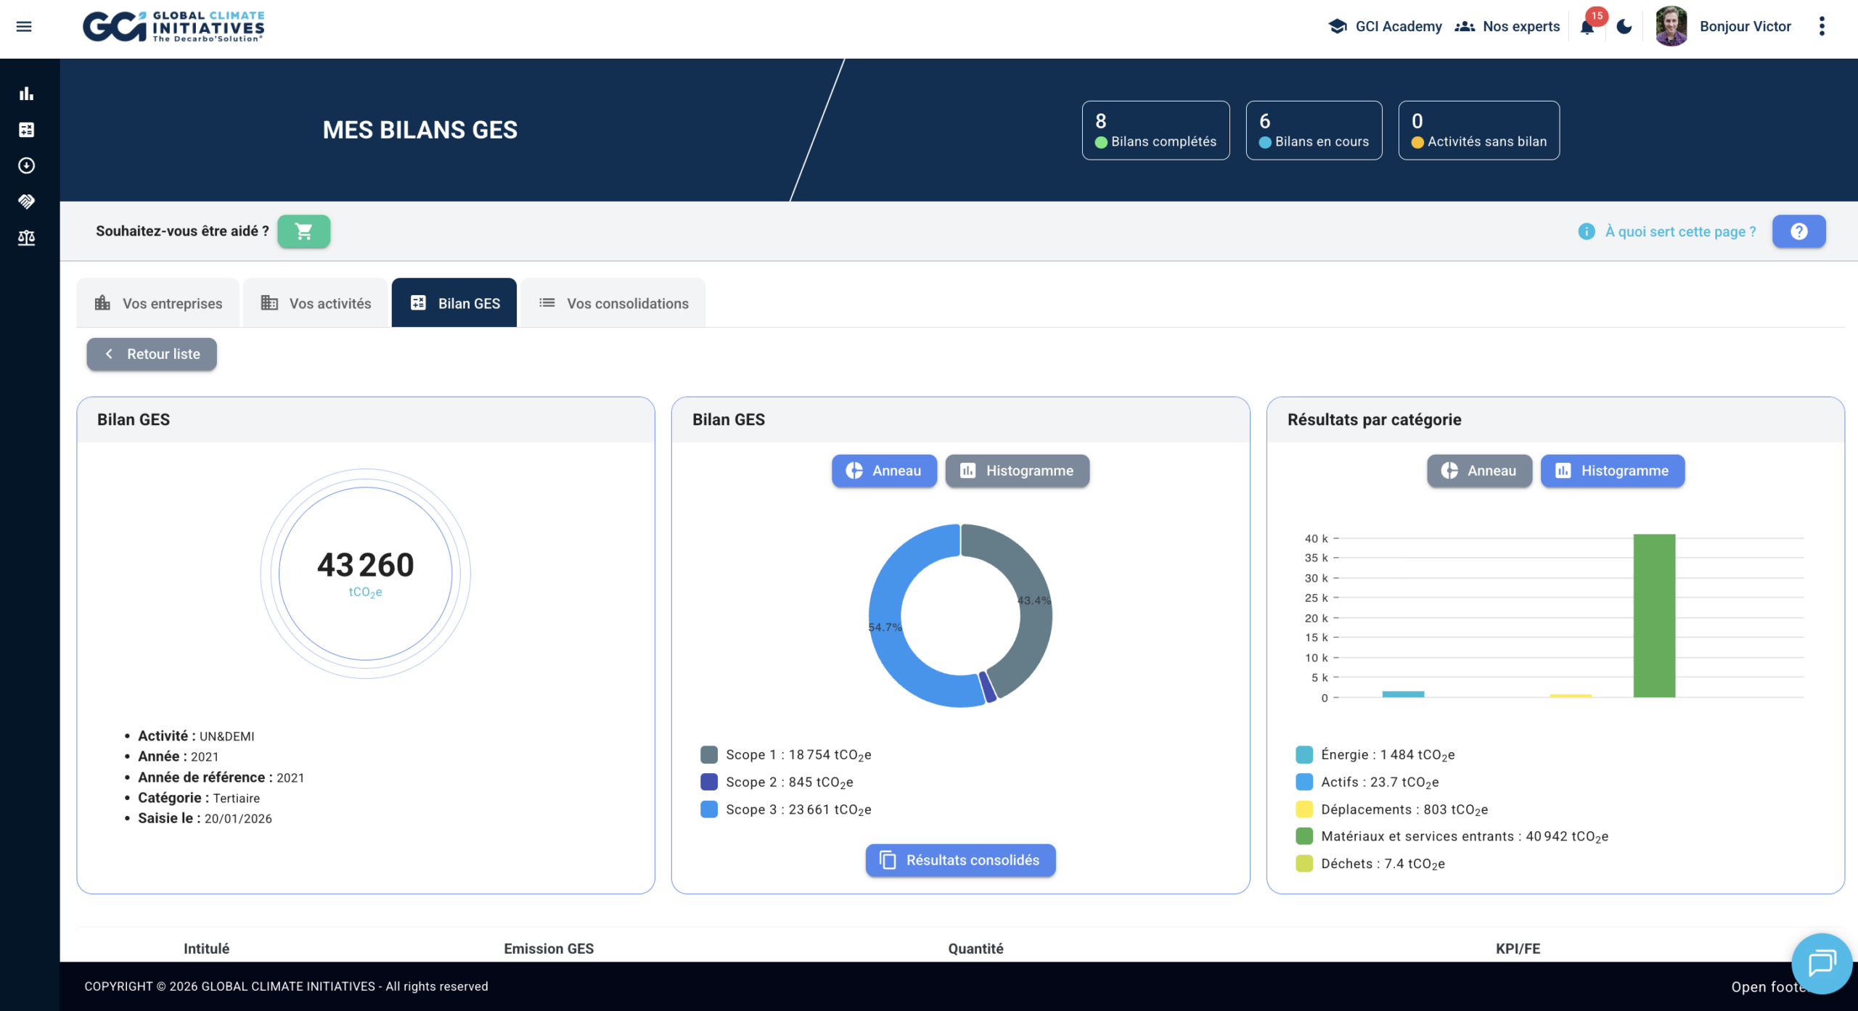This screenshot has height=1011, width=1858.
Task: Open the hamburger menu
Action: pos(24,27)
